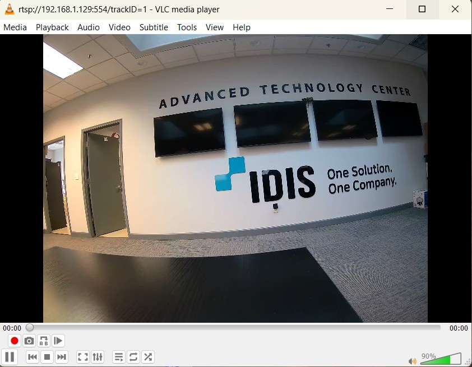Click the video stream display area
This screenshot has width=472, height=367.
[235, 178]
